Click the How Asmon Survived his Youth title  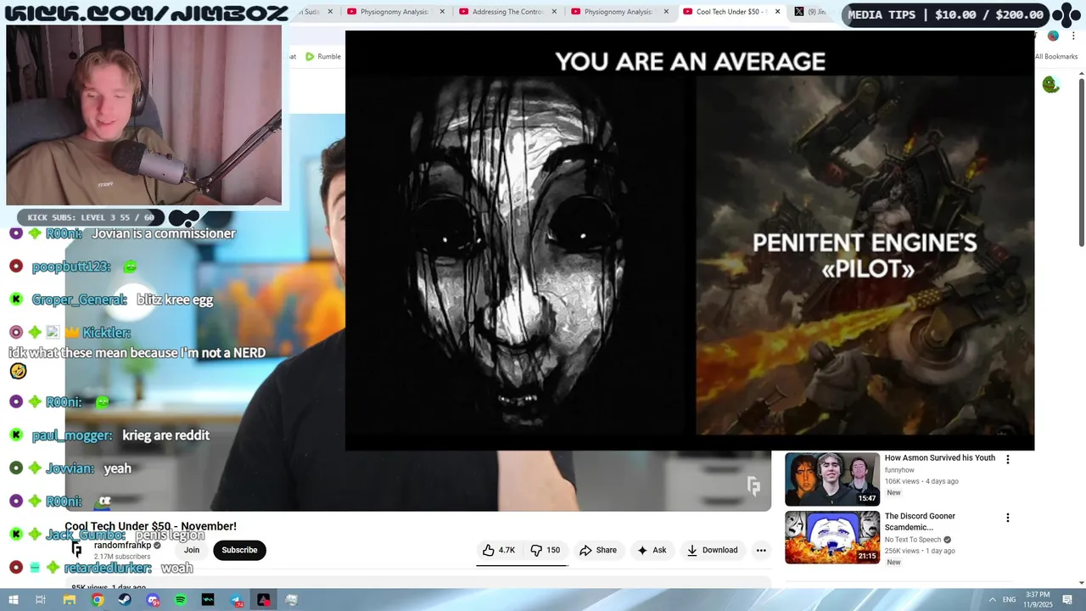coord(940,457)
